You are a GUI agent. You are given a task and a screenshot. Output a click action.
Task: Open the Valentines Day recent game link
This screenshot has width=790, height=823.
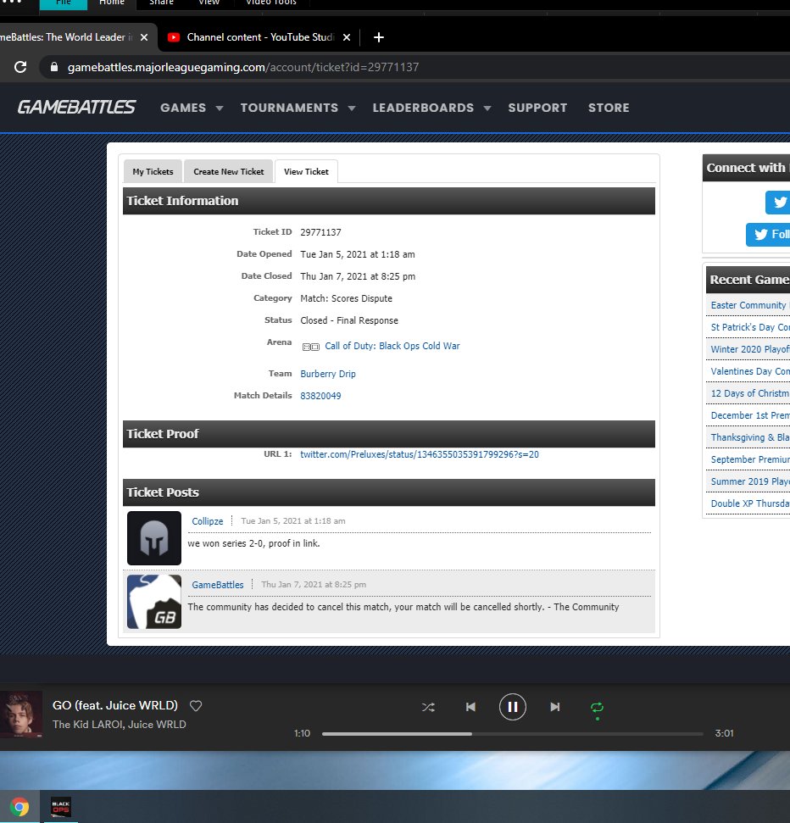749,371
